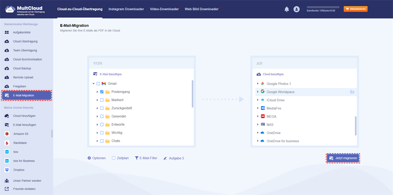Click Cloud Backup icon in sidebar

[7, 68]
